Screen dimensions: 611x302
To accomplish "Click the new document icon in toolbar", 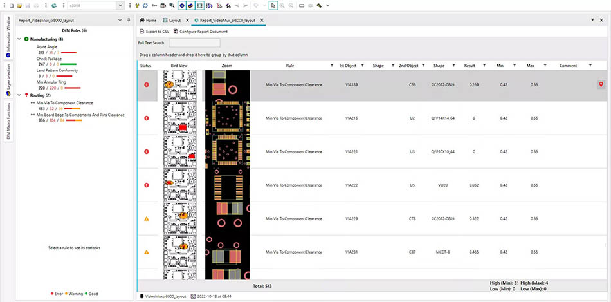I will (x=12, y=5).
